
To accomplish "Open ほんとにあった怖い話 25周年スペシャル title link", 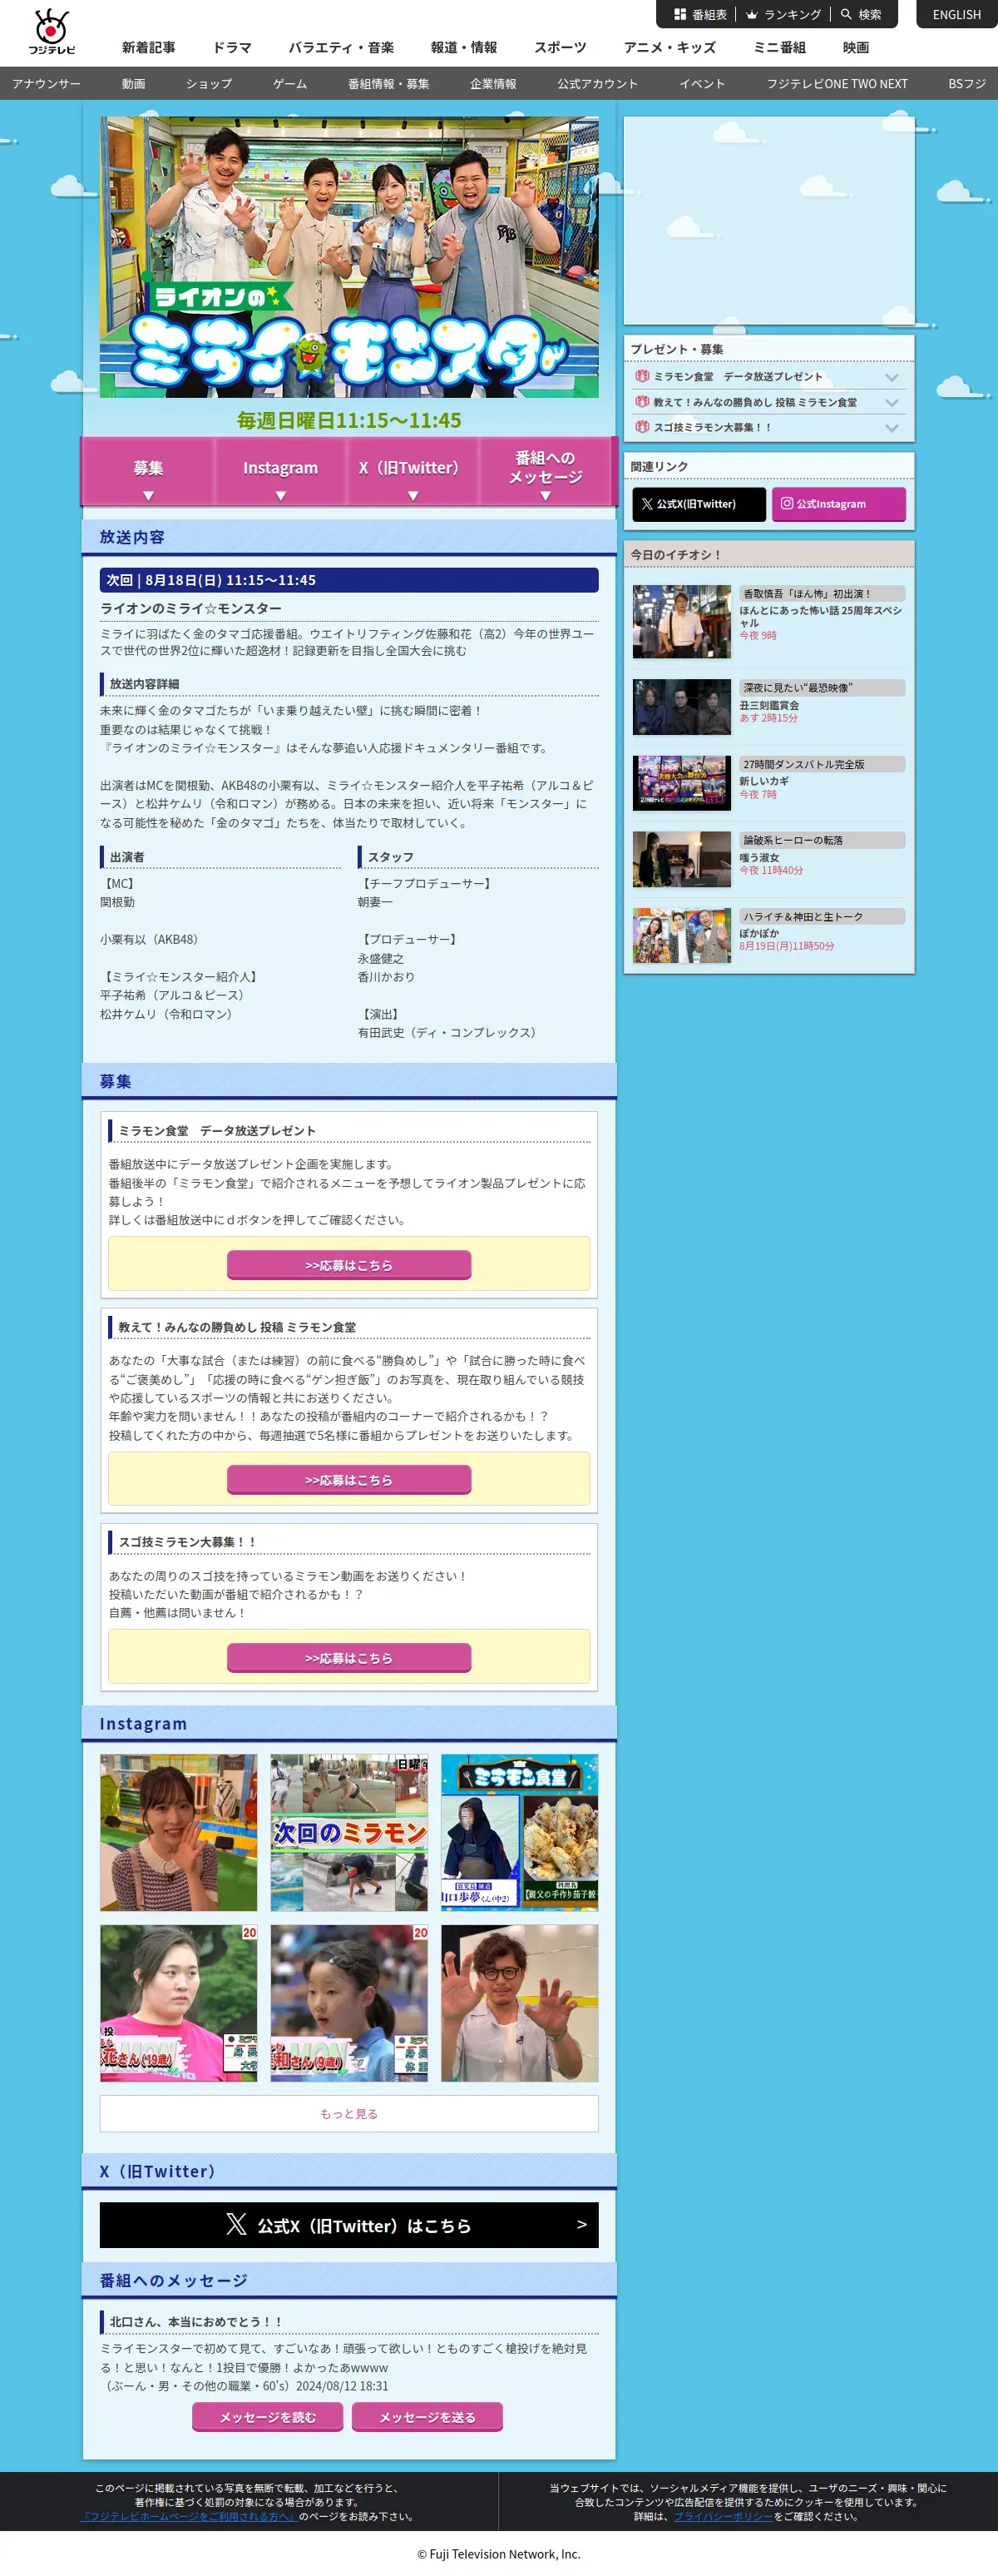I will coord(820,616).
